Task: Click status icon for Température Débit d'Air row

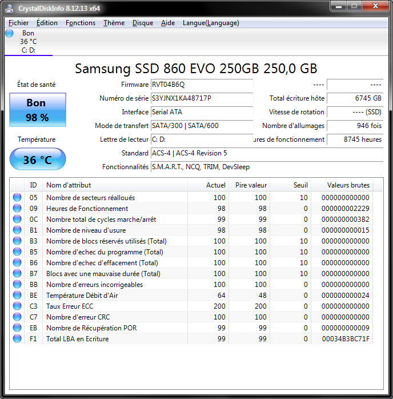Action: coord(17,296)
